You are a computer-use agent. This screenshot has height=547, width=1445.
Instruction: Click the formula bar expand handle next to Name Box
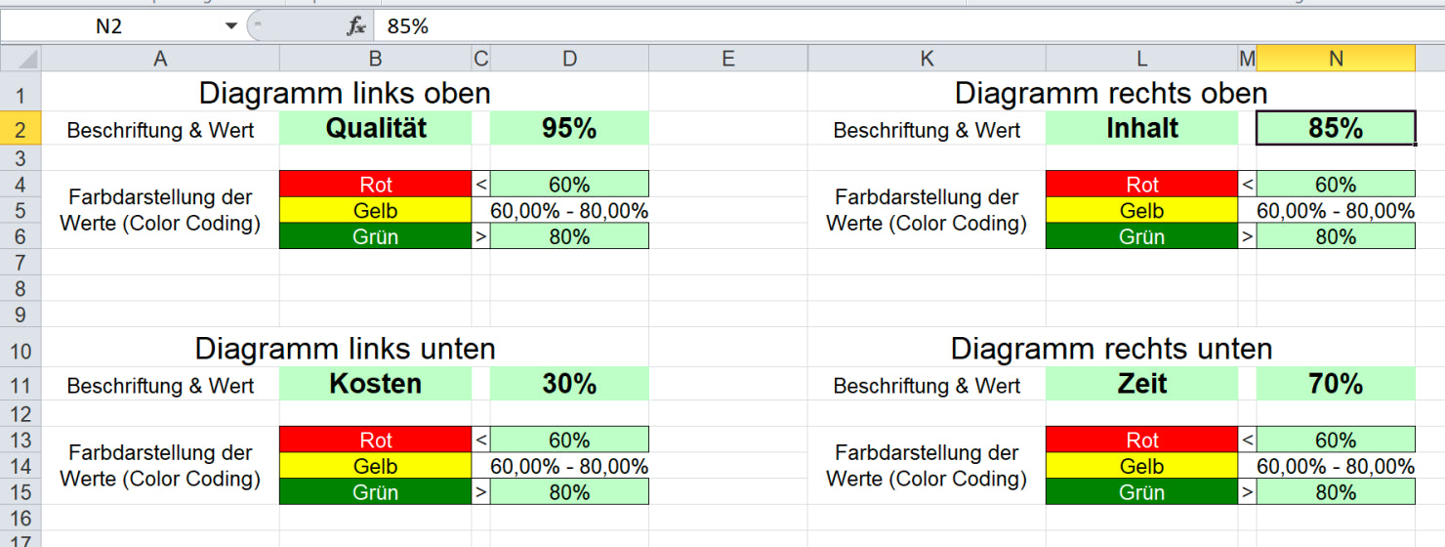[x=257, y=26]
